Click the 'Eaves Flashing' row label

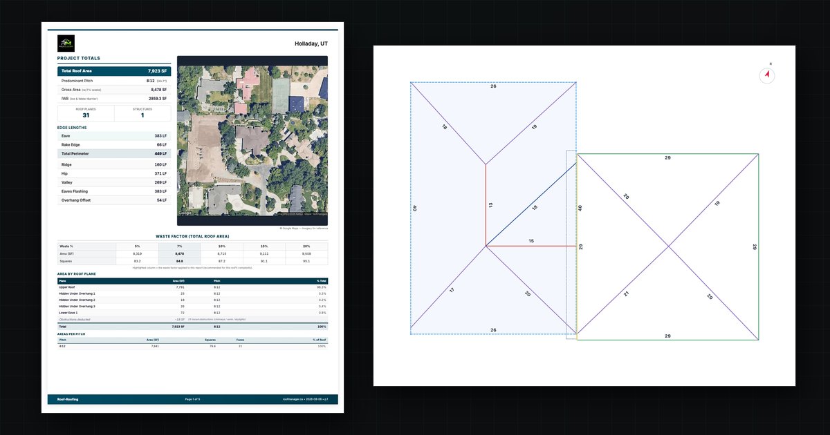click(x=75, y=191)
